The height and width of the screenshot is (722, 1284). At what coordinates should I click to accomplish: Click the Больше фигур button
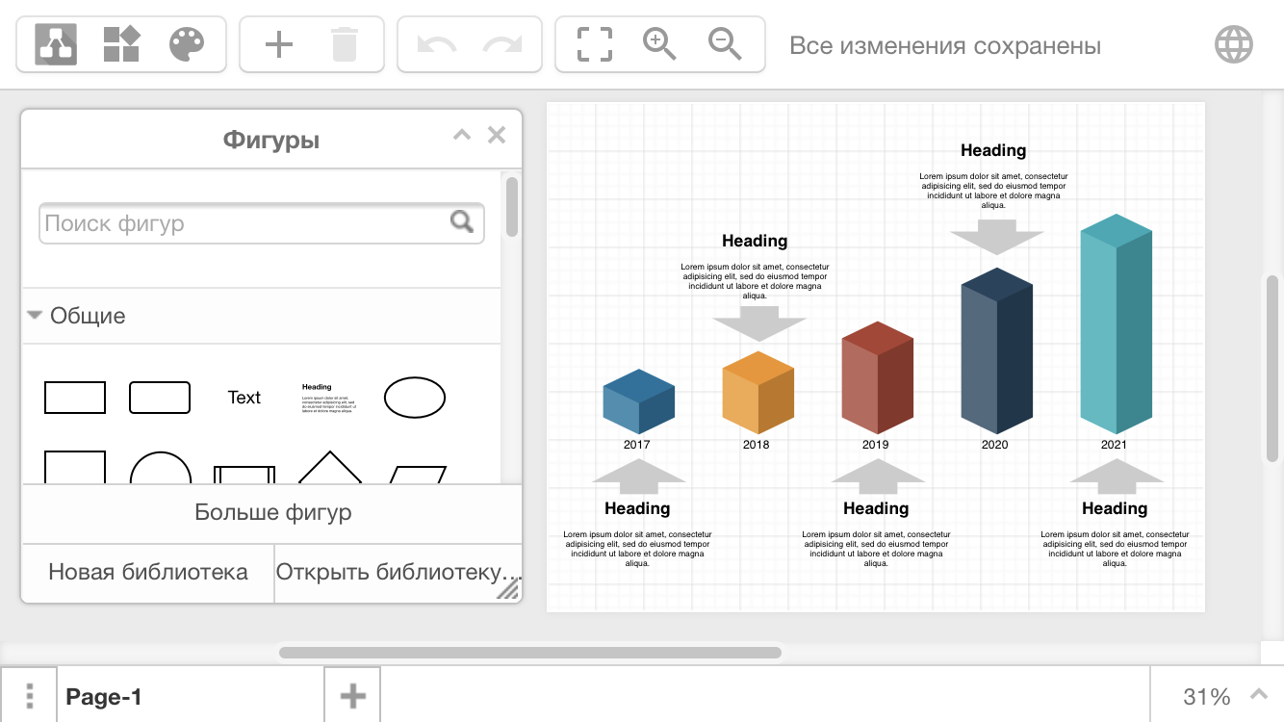pos(272,512)
